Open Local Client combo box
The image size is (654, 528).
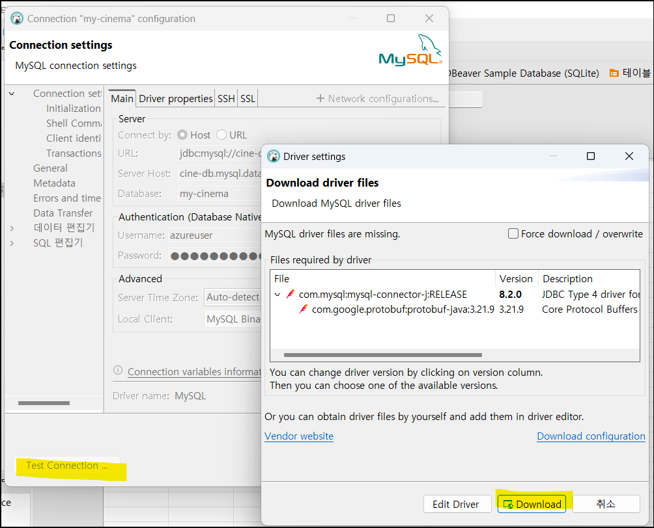click(233, 319)
